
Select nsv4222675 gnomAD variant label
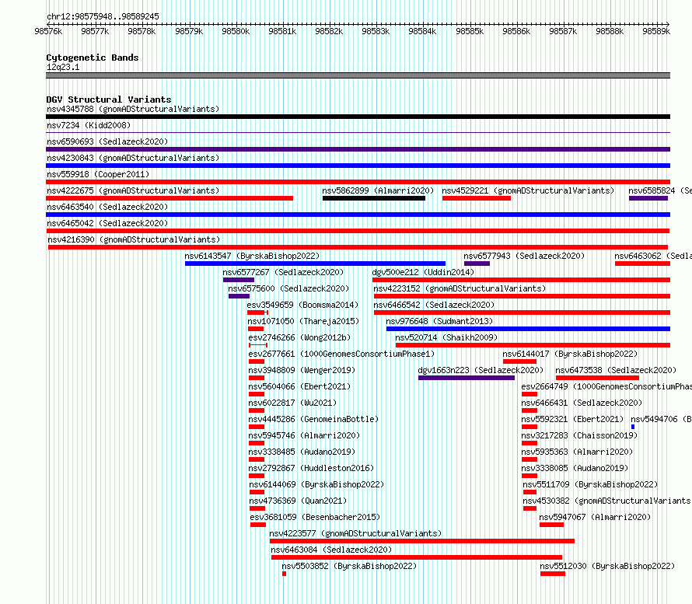coord(133,190)
